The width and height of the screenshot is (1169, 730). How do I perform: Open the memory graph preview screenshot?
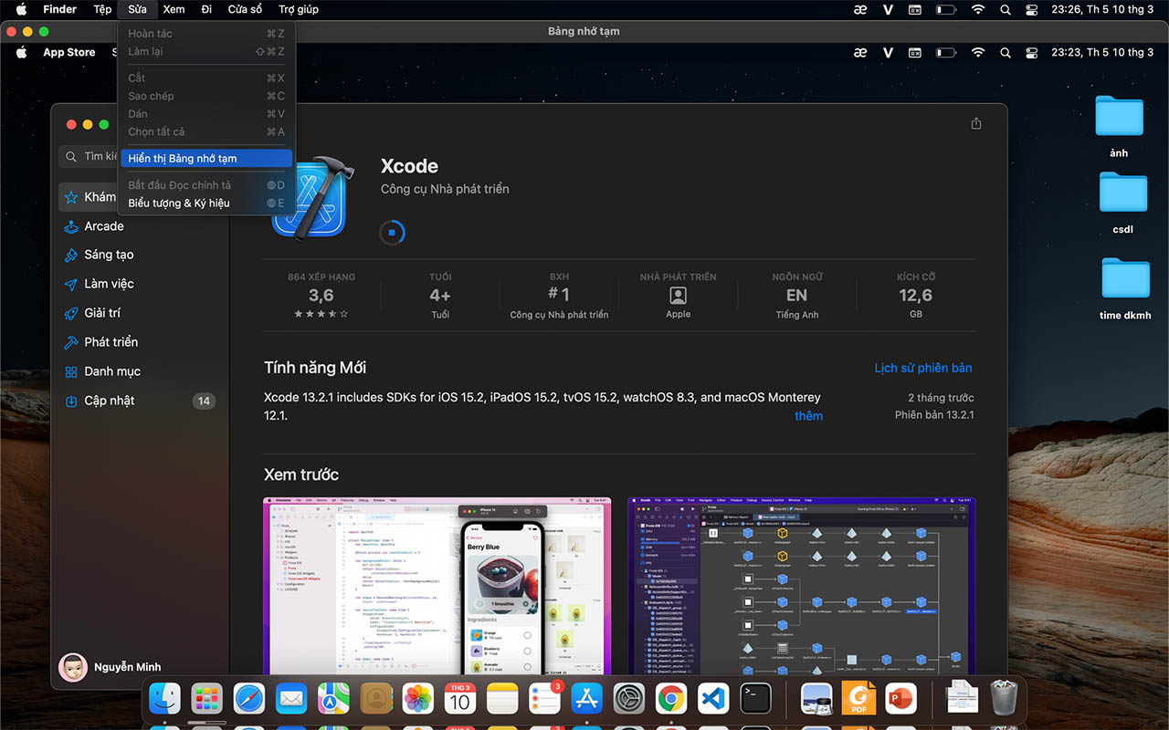coord(801,586)
